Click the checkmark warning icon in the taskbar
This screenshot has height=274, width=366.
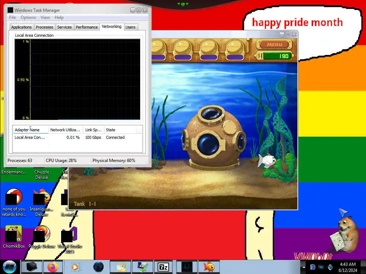point(142,267)
